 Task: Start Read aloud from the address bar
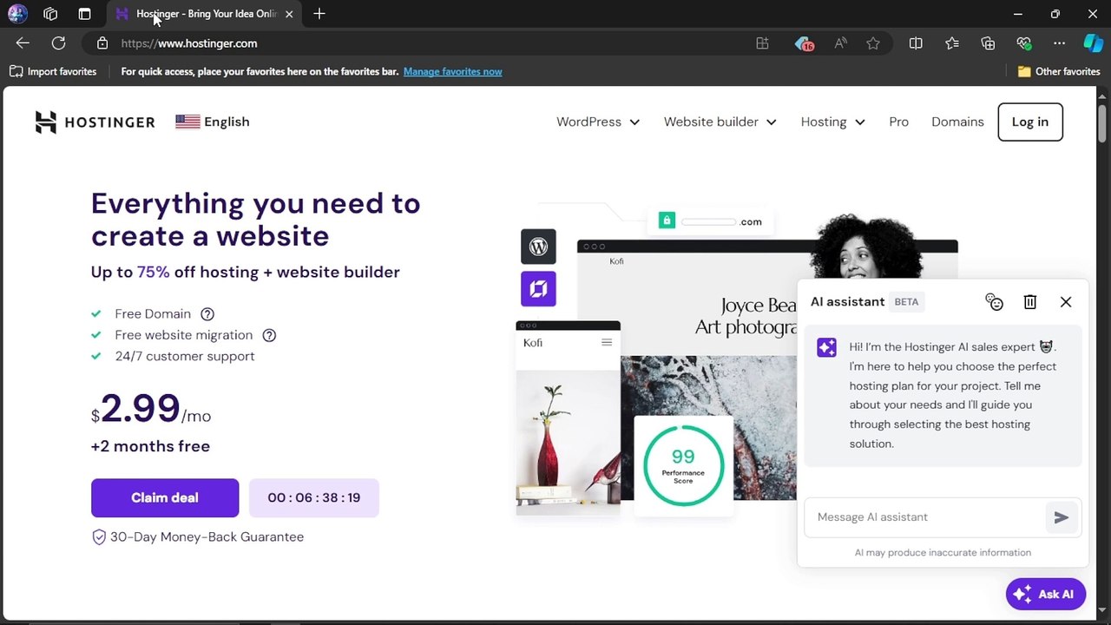pos(840,43)
